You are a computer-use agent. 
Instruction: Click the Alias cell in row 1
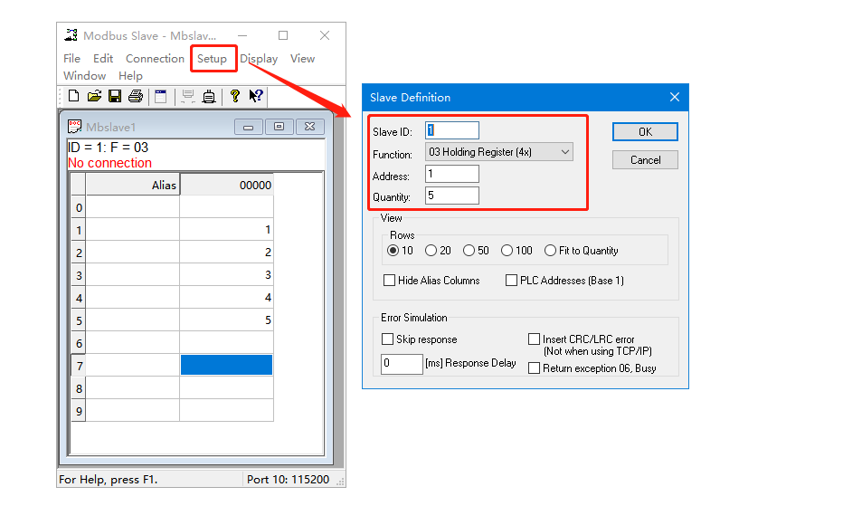(133, 230)
